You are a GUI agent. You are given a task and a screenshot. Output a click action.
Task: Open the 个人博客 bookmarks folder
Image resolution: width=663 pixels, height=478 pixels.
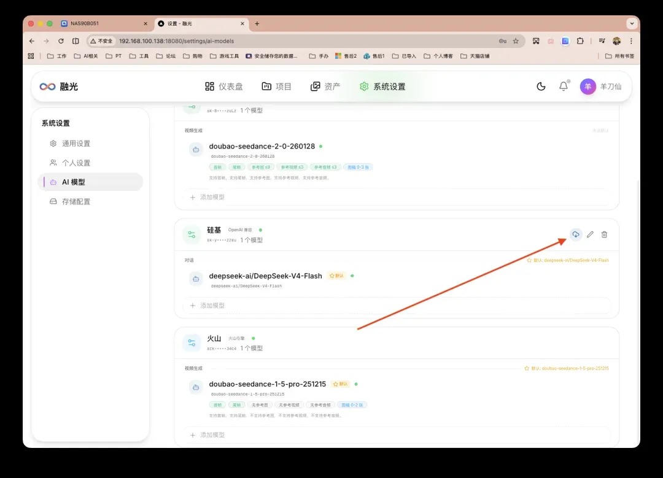coord(438,56)
